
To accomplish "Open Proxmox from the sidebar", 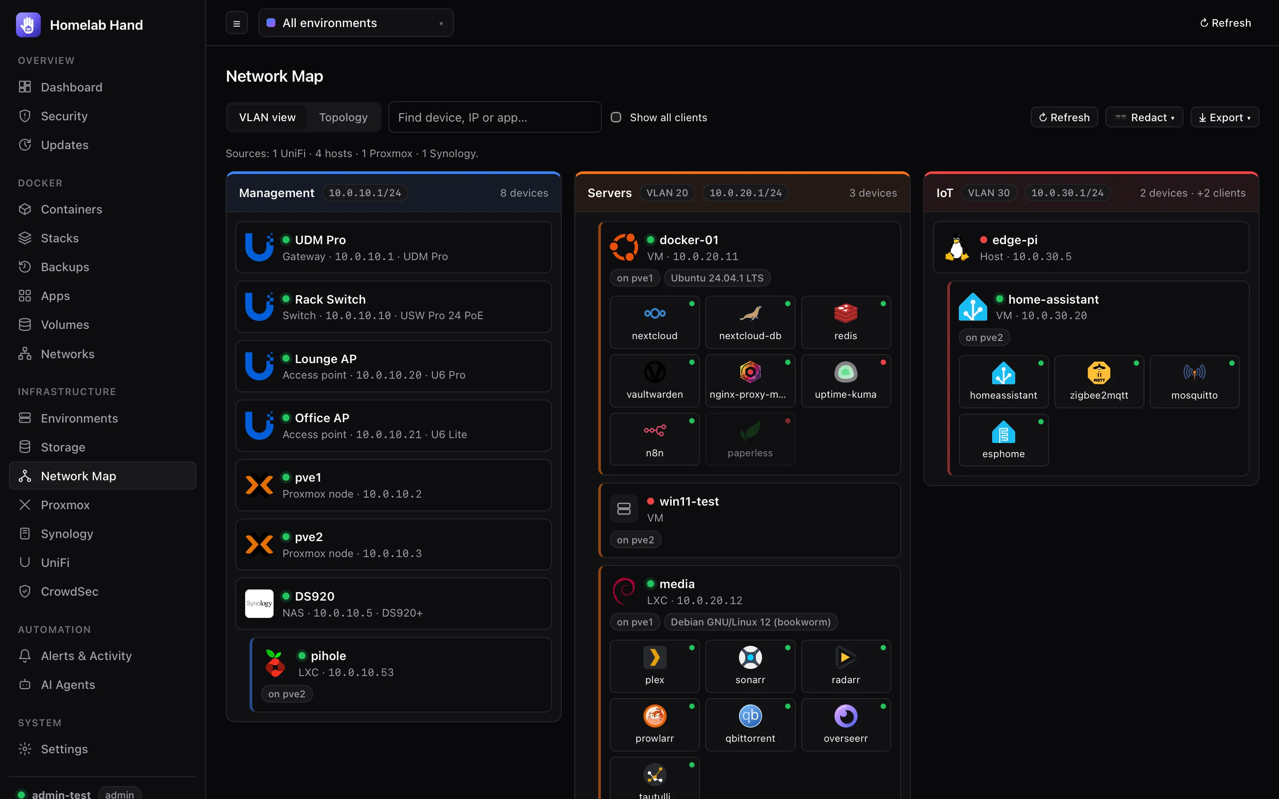I will [103, 505].
